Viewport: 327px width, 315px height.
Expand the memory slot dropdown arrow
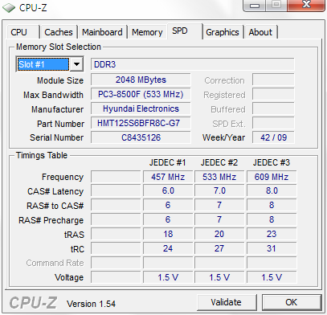coord(76,64)
